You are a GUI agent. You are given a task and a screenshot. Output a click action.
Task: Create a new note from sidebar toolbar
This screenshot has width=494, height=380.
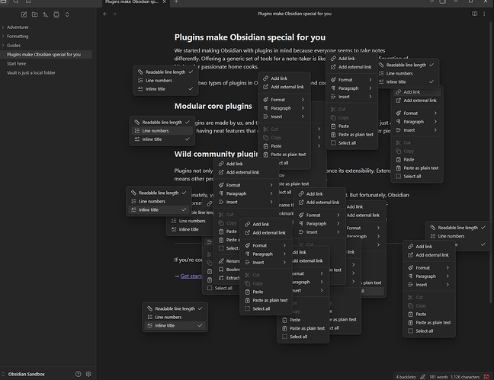pyautogui.click(x=24, y=14)
